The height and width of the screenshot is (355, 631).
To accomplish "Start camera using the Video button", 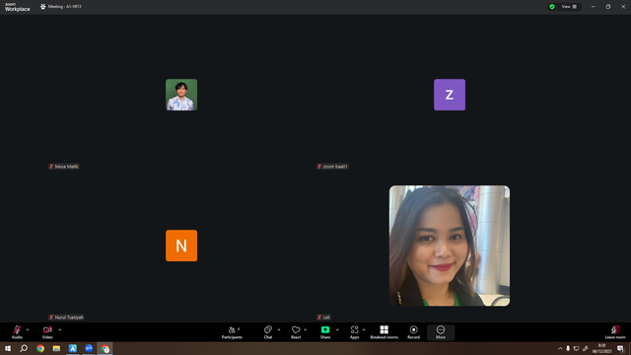I will [47, 332].
